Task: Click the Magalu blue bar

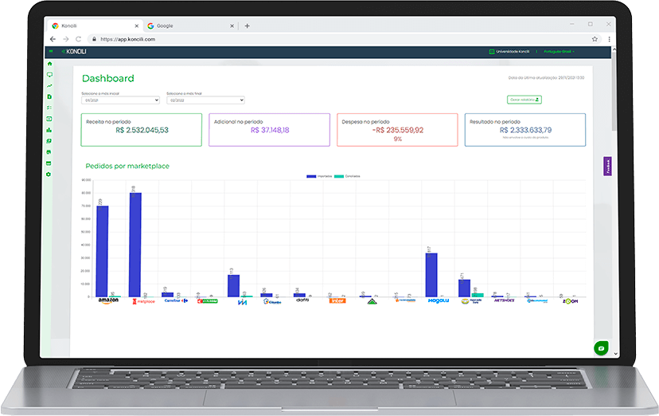Action: point(431,275)
